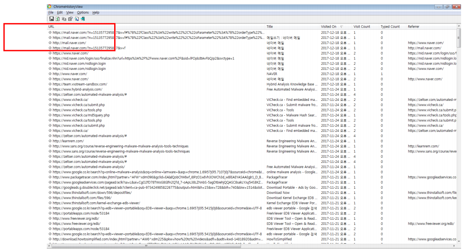
Task: Click the 'HowToSimplified' title cell
Action: coord(279,239)
